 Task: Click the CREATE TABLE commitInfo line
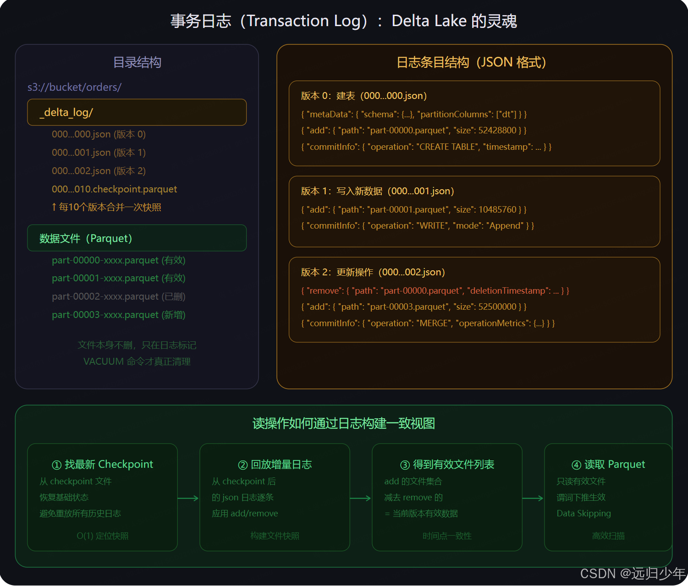[x=426, y=147]
